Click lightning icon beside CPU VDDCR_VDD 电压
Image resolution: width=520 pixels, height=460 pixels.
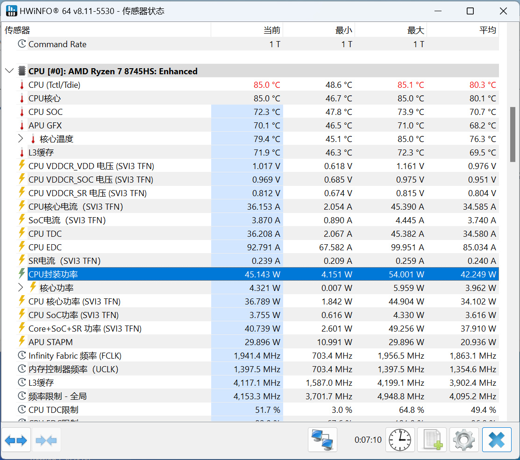(22, 165)
